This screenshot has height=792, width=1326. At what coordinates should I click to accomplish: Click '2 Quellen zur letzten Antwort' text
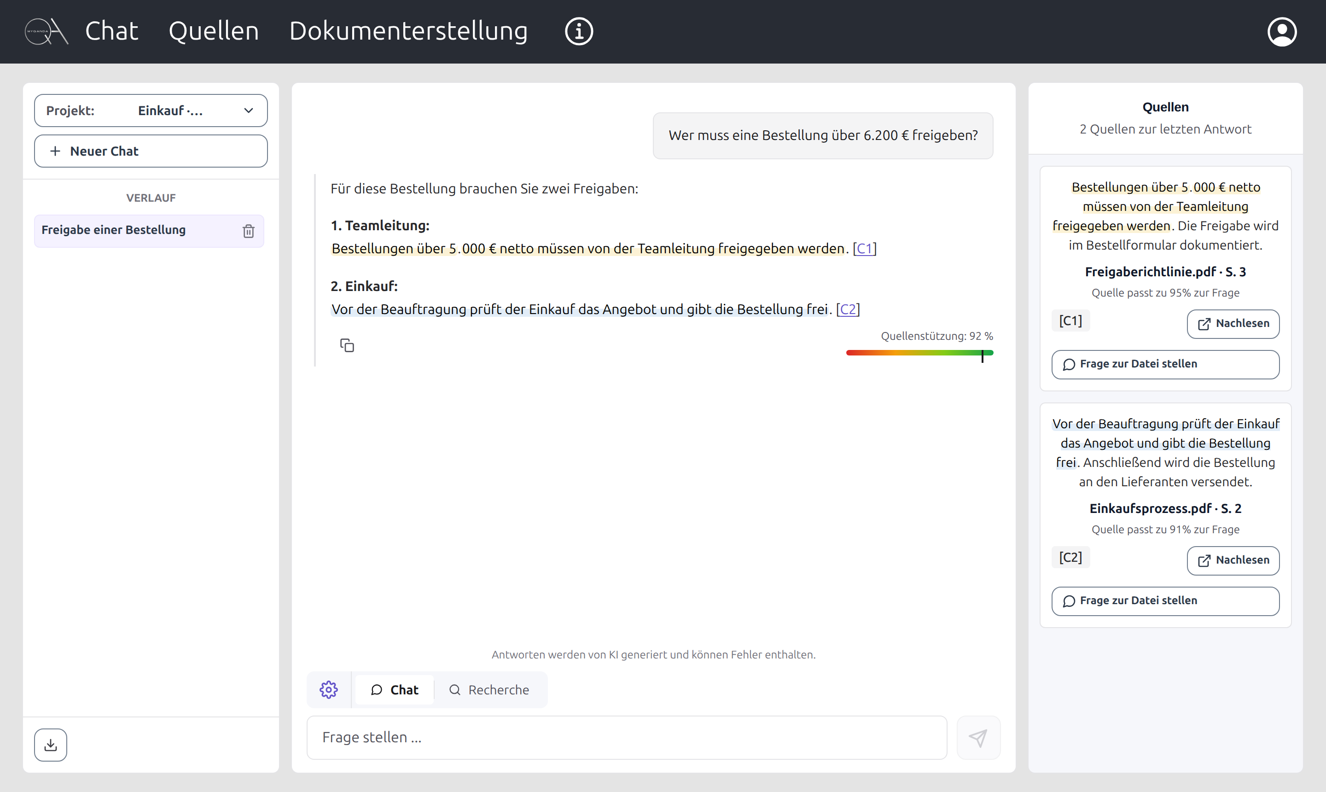(x=1165, y=129)
